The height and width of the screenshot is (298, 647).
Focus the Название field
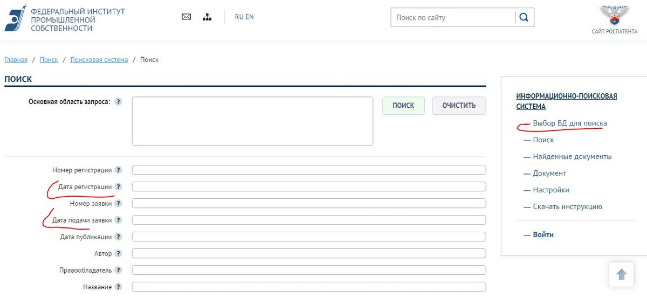(309, 287)
